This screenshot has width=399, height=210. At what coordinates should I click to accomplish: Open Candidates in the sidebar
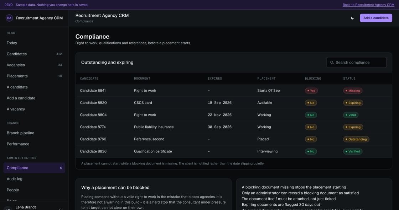pyautogui.click(x=34, y=54)
